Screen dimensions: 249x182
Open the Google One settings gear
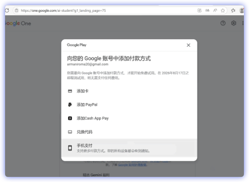[x=233, y=23]
